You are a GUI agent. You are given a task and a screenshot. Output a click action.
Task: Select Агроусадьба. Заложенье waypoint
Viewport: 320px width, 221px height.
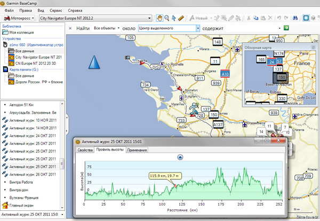33,113
